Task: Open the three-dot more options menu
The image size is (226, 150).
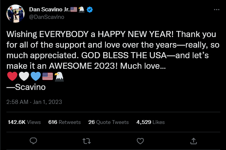Action: pos(217,10)
